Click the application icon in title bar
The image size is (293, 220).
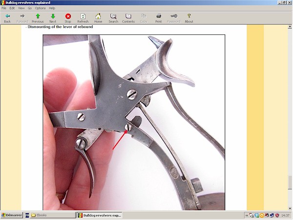[x=2, y=2]
